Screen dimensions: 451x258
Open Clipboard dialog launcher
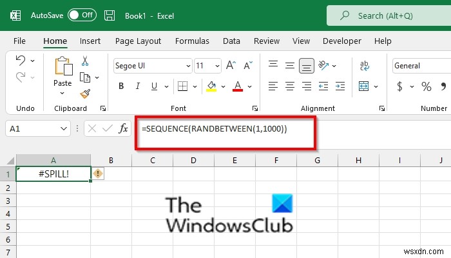103,108
